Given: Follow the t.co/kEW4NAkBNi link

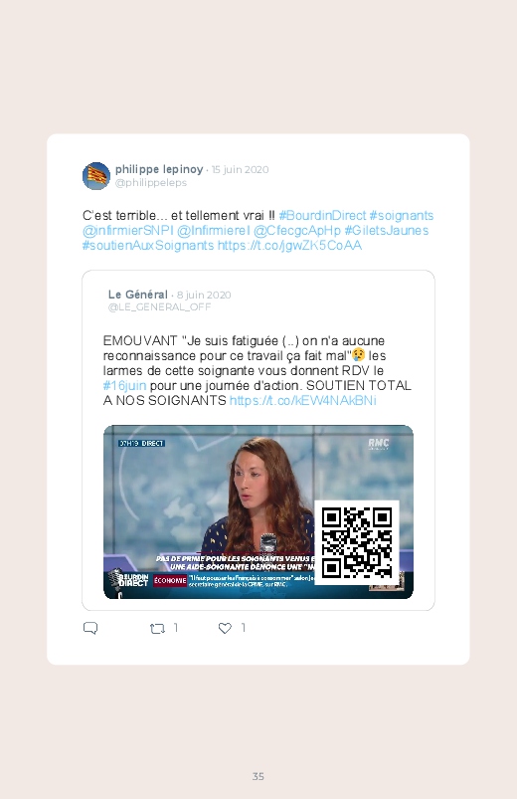Looking at the screenshot, I should coord(303,400).
